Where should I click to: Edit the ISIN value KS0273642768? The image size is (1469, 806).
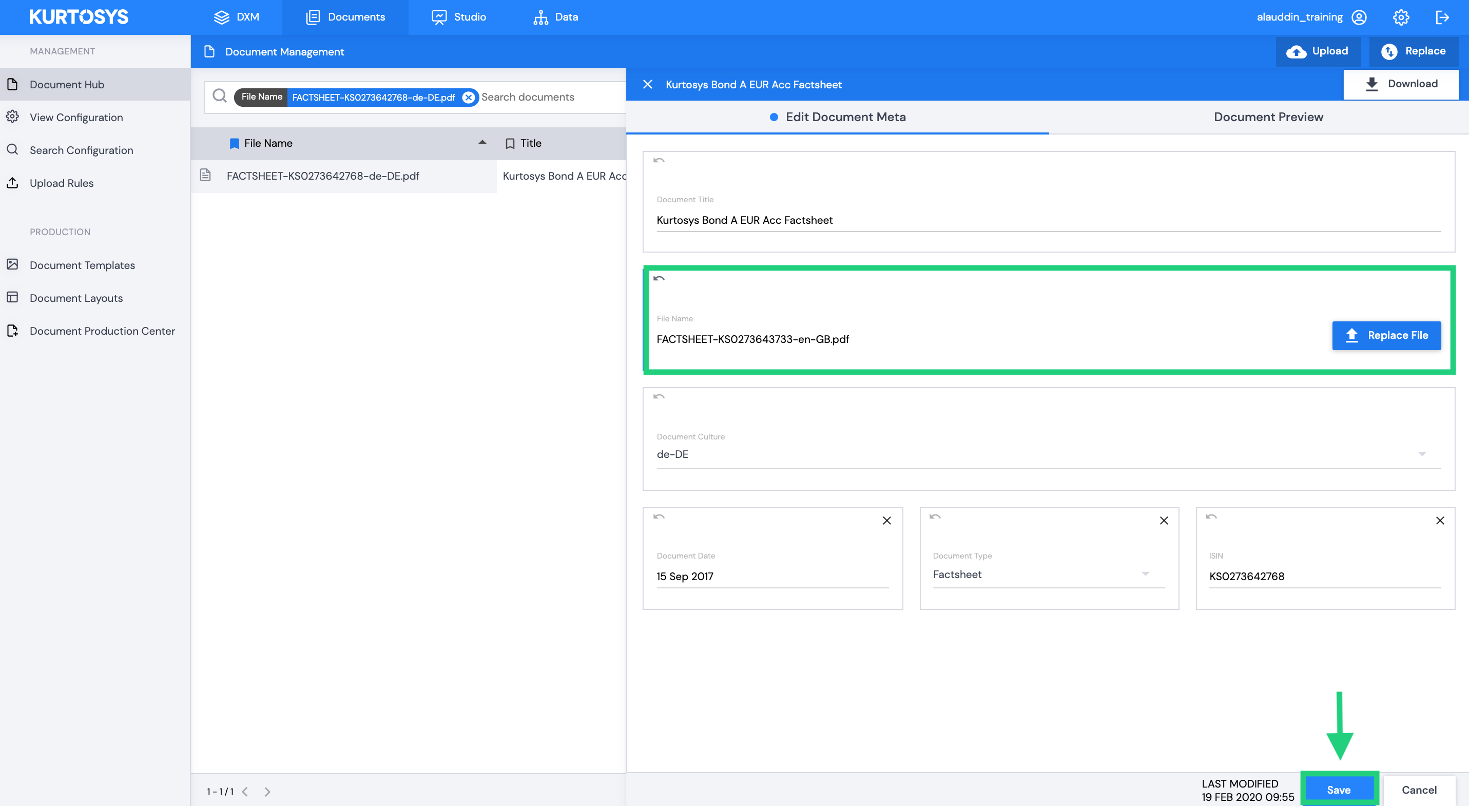[1325, 576]
